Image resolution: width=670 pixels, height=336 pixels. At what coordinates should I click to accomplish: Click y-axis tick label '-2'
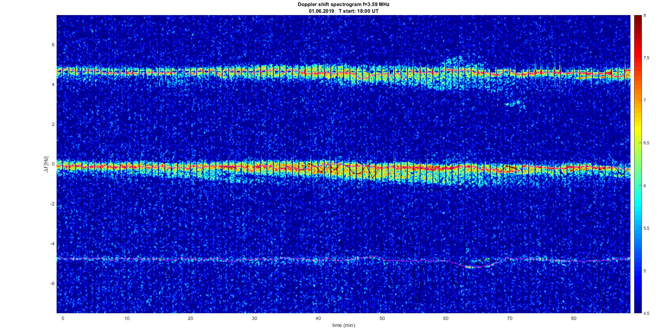coord(52,204)
